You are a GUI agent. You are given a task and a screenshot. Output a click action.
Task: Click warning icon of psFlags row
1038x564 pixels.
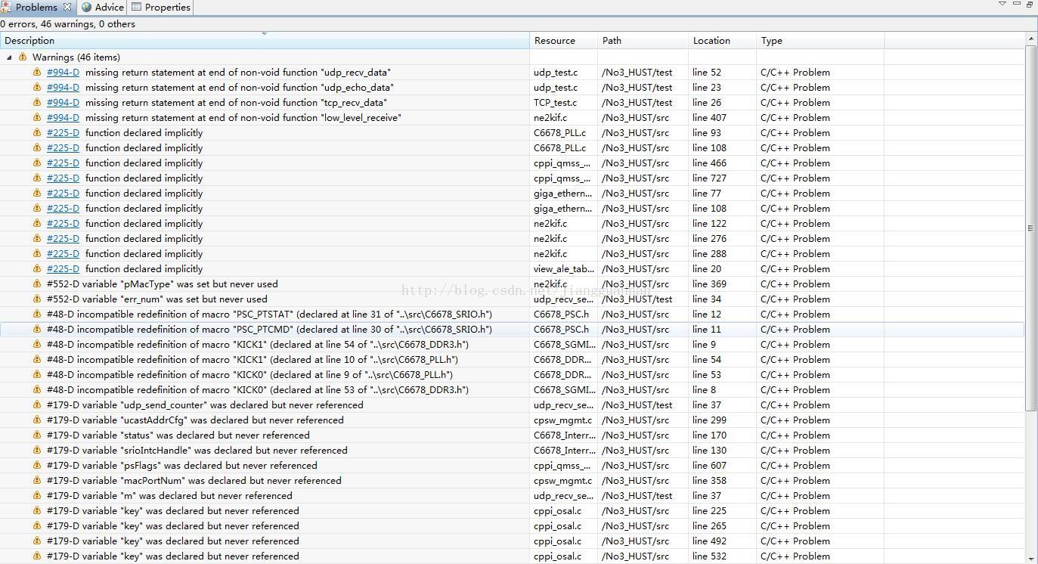point(37,466)
